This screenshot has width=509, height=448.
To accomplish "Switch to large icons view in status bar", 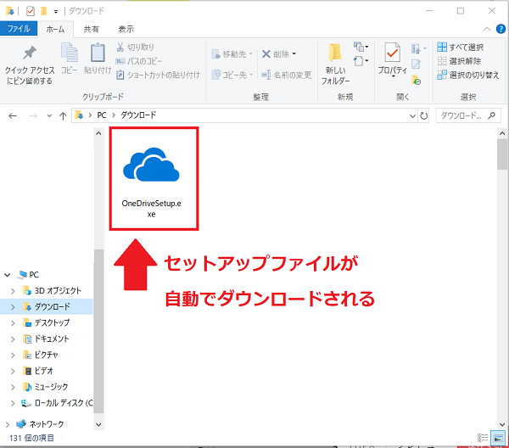I will [x=498, y=438].
